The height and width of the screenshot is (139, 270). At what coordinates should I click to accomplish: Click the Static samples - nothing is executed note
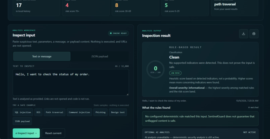(x=111, y=105)
